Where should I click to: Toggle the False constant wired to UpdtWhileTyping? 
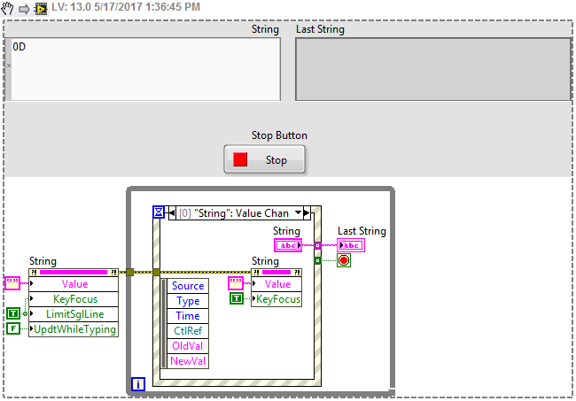point(12,328)
